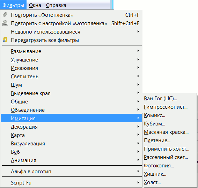
Task: Click the repeat filter icon beside «Фотопленка»
Action: 5,15
